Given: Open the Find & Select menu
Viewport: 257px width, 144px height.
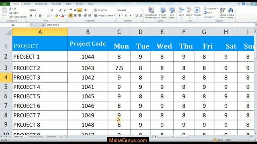Looking at the screenshot, I should [x=230, y=13].
